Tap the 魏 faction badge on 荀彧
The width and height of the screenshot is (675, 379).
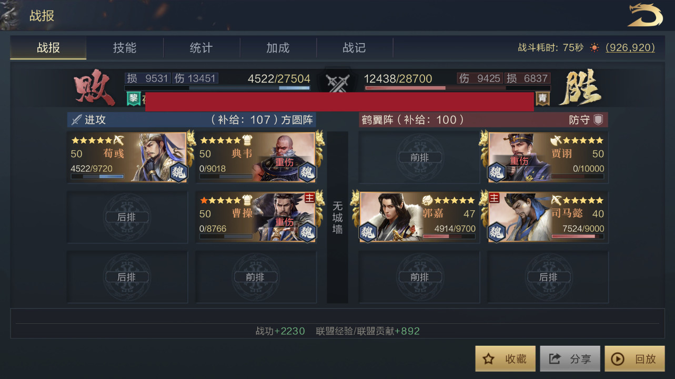coord(178,172)
